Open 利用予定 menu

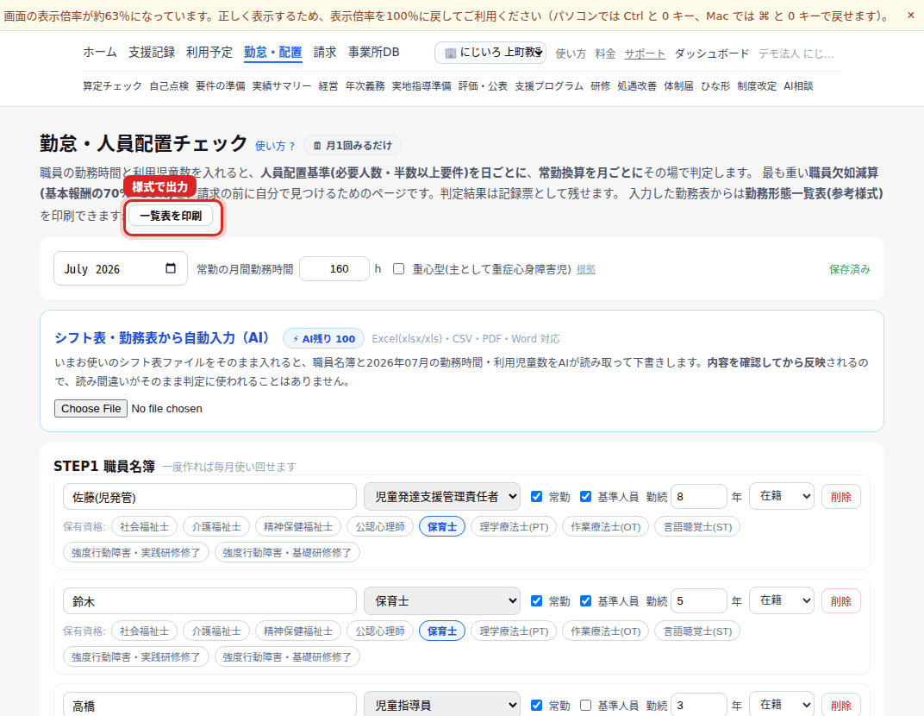pyautogui.click(x=209, y=52)
